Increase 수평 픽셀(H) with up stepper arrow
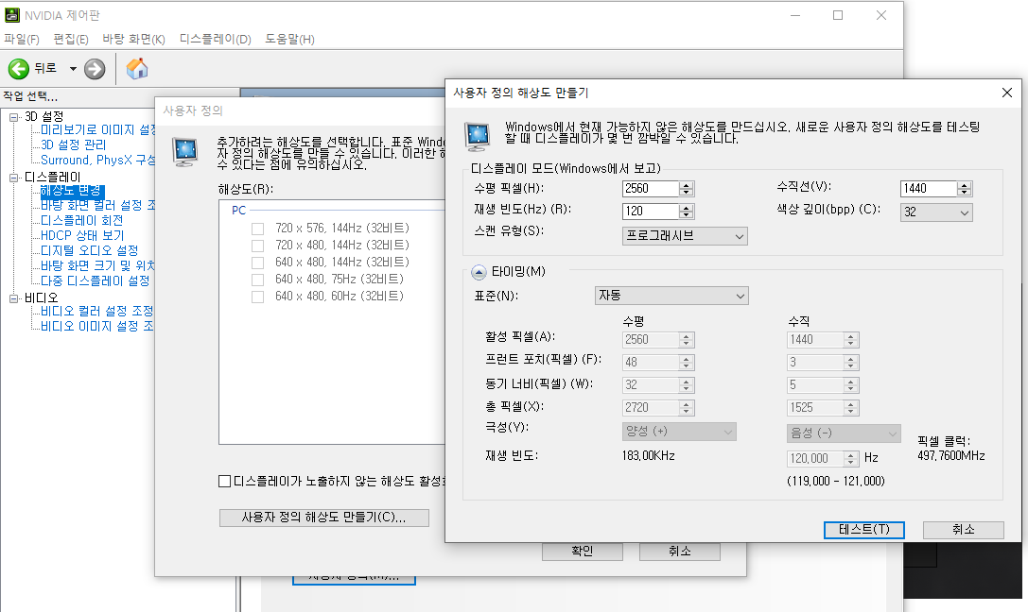Viewport: 1028px width, 612px height. [687, 185]
